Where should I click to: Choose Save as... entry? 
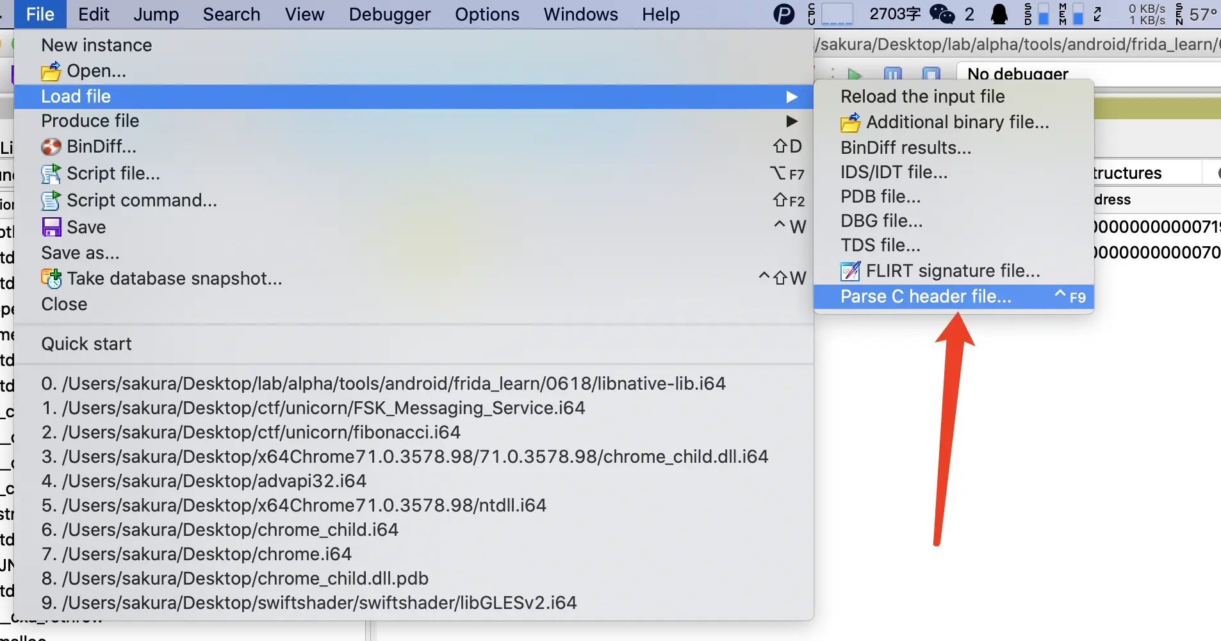click(414, 253)
